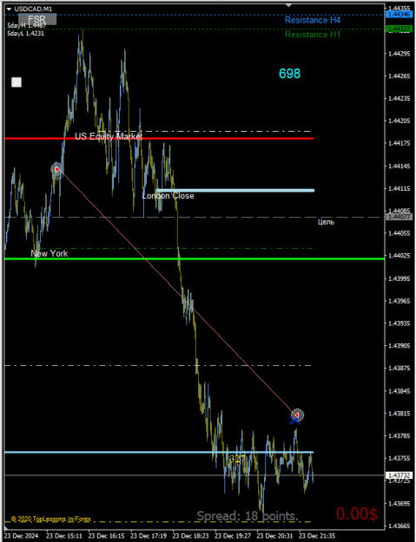Select the Resistance H4 label
Viewport: 416px width, 542px height.
[x=312, y=20]
